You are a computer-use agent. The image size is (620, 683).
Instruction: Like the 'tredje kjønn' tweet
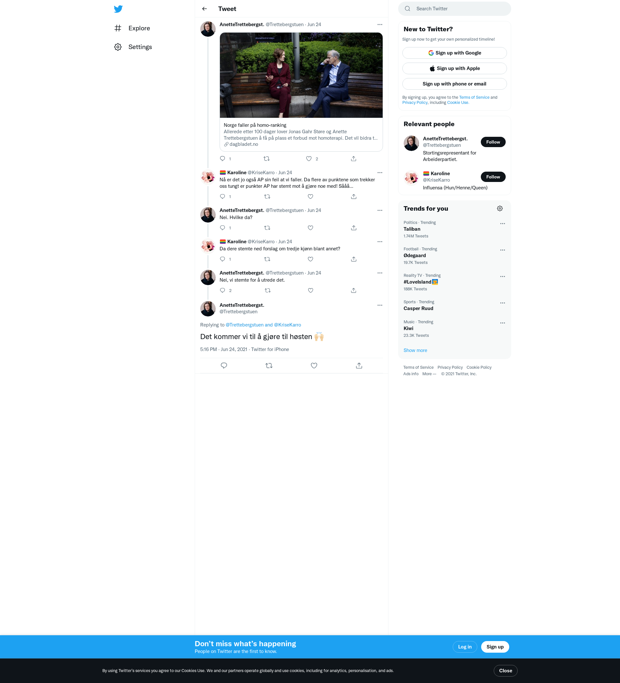pos(310,259)
